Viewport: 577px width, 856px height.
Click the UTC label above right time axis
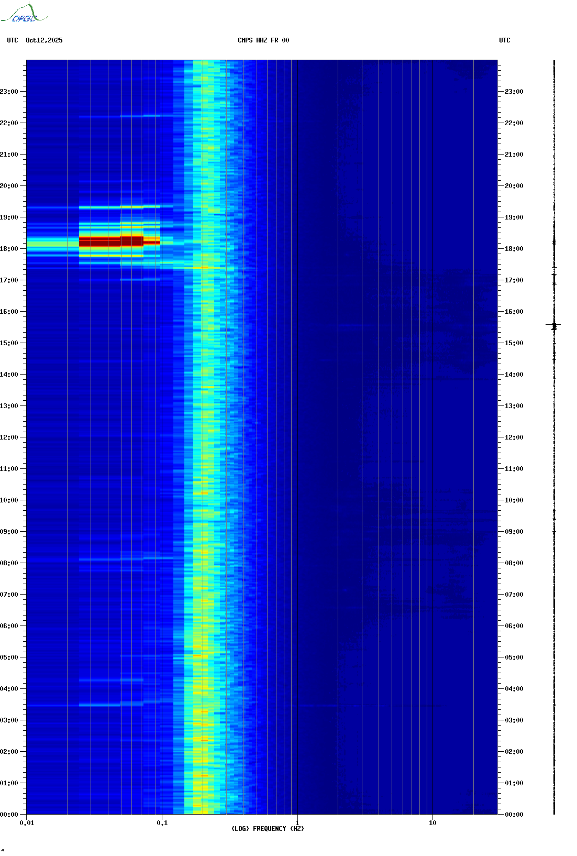(505, 40)
